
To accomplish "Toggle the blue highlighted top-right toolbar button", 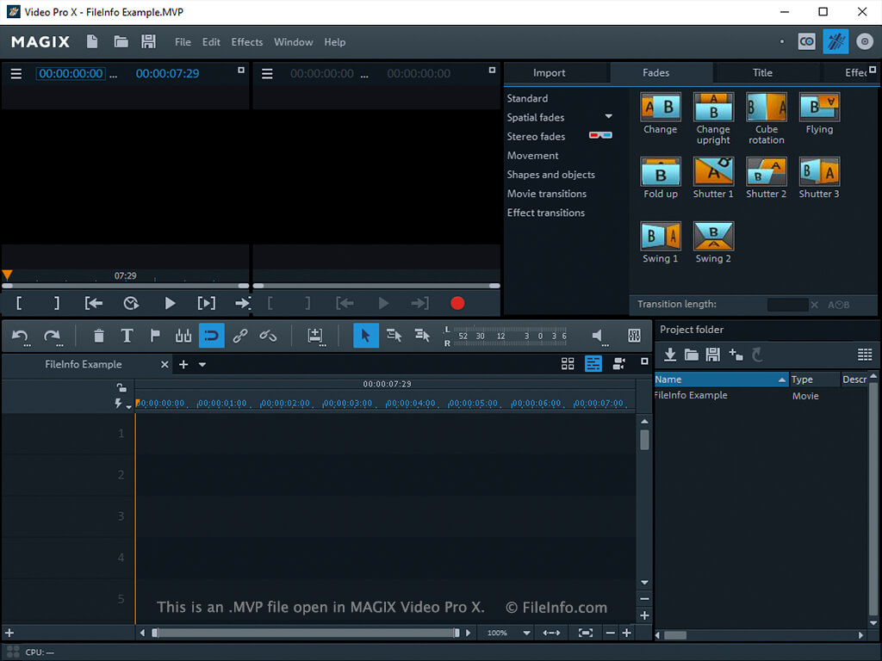I will [835, 41].
